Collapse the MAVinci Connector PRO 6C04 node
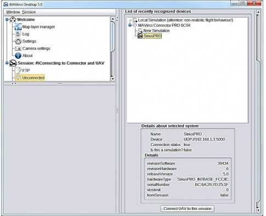This screenshot has height=216, width=266. pyautogui.click(x=130, y=25)
